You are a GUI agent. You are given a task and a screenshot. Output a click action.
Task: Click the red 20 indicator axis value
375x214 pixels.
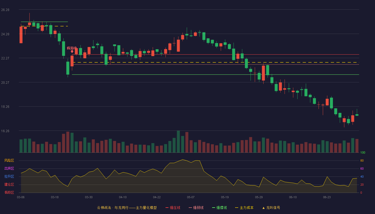362,185
